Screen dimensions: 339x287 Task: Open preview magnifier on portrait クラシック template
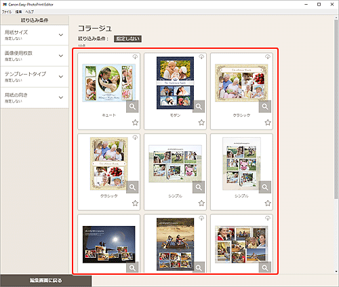[x=132, y=187]
